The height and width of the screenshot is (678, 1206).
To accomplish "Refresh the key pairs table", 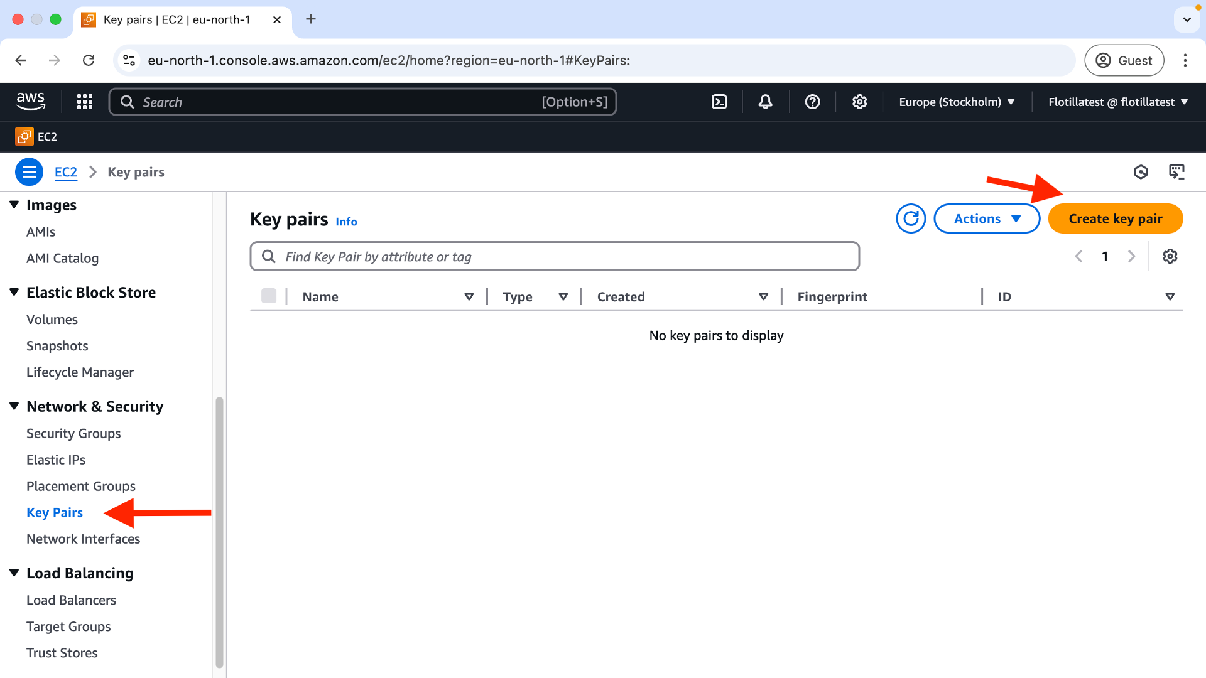I will click(911, 218).
